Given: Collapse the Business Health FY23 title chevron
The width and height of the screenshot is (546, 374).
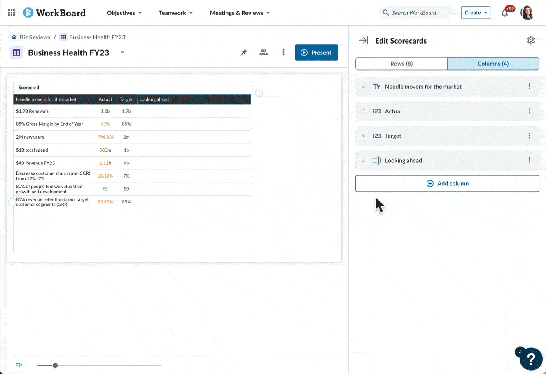Looking at the screenshot, I should click(x=122, y=53).
